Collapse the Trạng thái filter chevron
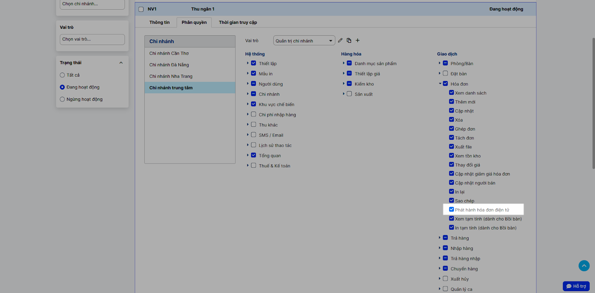The width and height of the screenshot is (595, 293). 121,63
